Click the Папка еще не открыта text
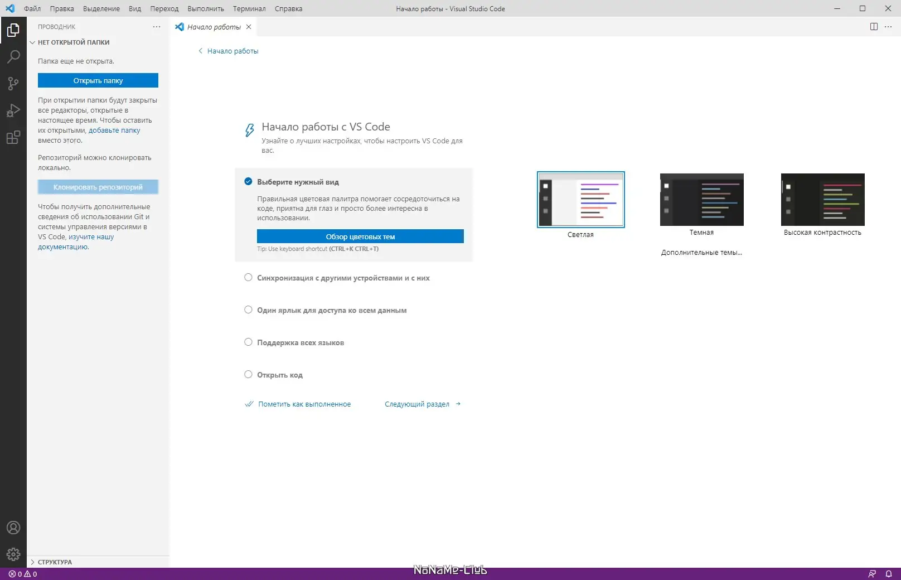The width and height of the screenshot is (901, 580). point(76,61)
